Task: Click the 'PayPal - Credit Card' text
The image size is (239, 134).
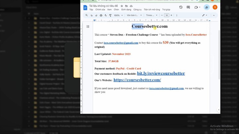Action: [x=128, y=68]
